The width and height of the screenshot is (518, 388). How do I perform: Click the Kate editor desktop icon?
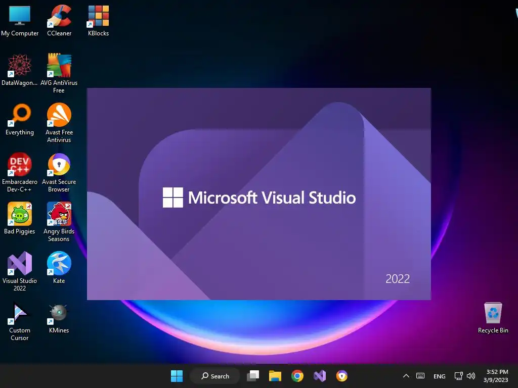[59, 268]
